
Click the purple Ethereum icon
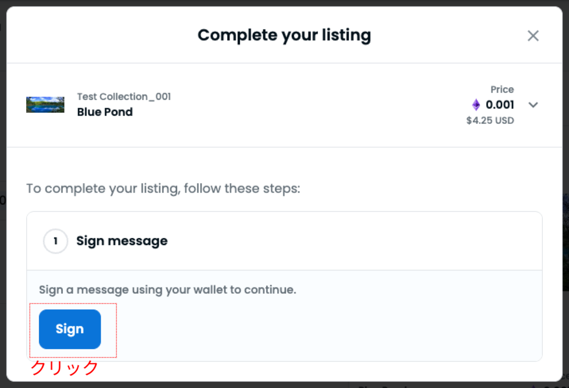pos(476,105)
